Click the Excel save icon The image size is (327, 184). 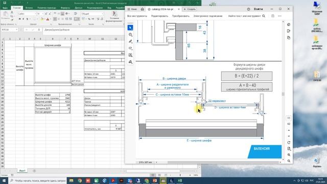pos(5,3)
